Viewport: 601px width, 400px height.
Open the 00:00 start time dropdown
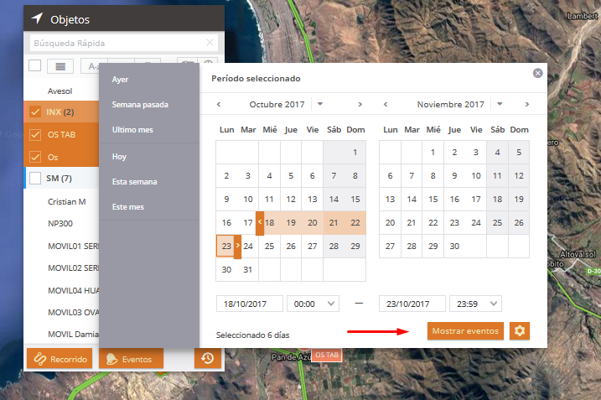pyautogui.click(x=313, y=304)
